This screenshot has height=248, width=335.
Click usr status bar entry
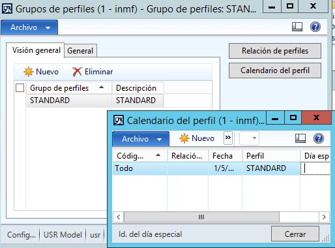click(95, 235)
